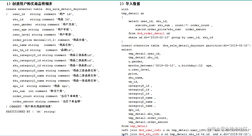Click the red 'dwd_user_info' table name

(x=150, y=130)
